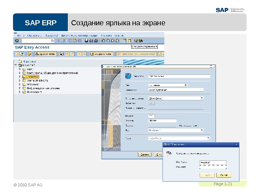
Task: Click the User Name field in password dialog
Action: coord(213,162)
